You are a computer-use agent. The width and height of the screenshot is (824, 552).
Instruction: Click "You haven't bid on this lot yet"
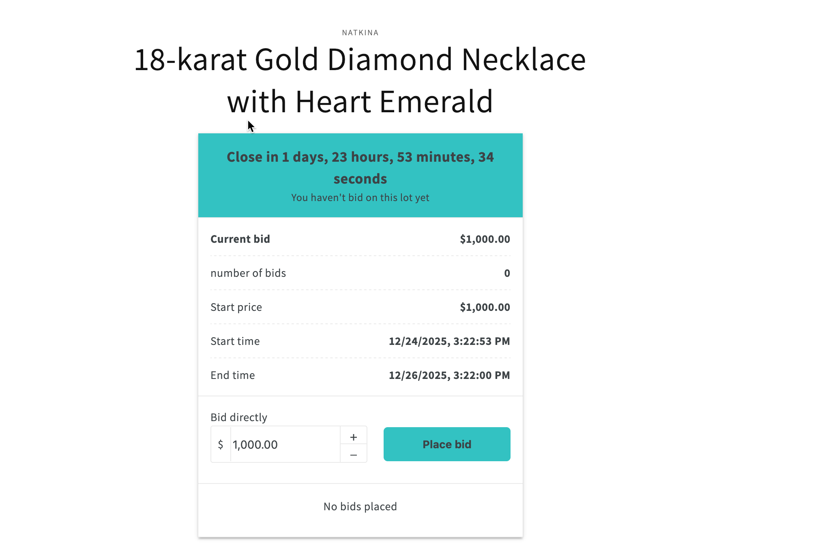coord(360,198)
